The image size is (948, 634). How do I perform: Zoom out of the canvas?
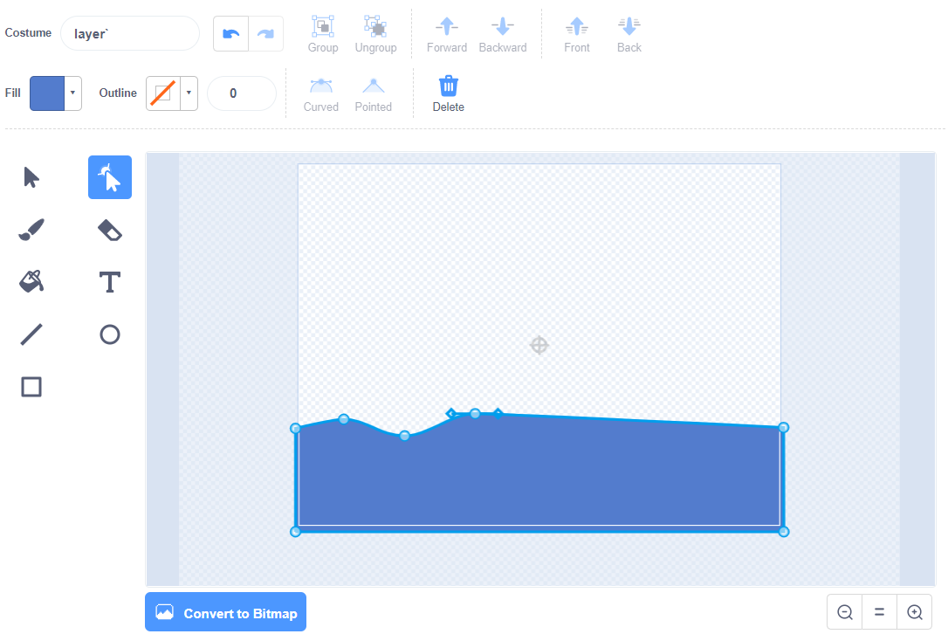[x=845, y=612]
